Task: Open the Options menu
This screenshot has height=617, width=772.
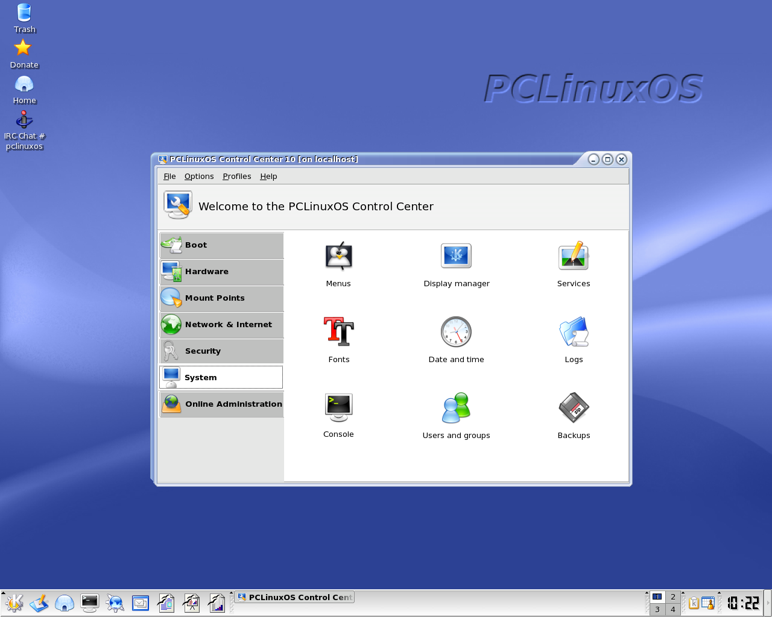Action: (199, 177)
